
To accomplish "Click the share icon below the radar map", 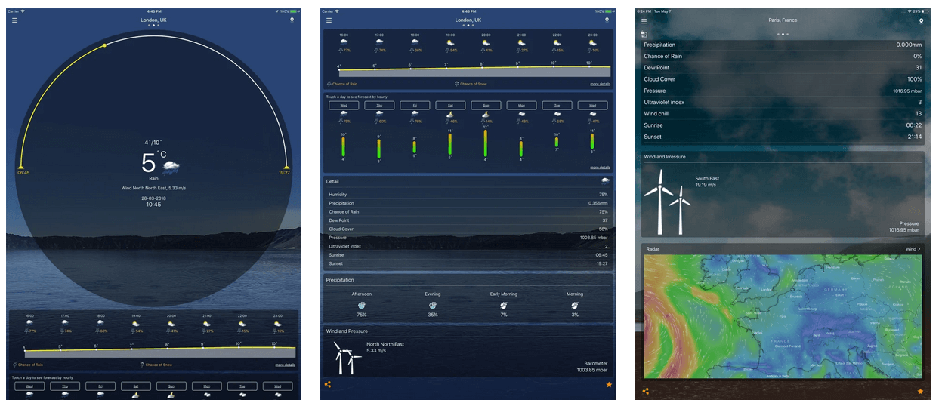I will [x=645, y=392].
